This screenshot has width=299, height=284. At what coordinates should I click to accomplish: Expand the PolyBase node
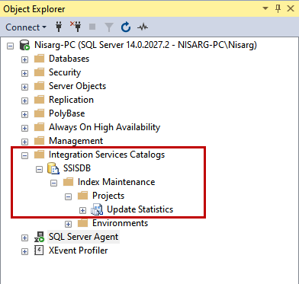[x=24, y=115]
